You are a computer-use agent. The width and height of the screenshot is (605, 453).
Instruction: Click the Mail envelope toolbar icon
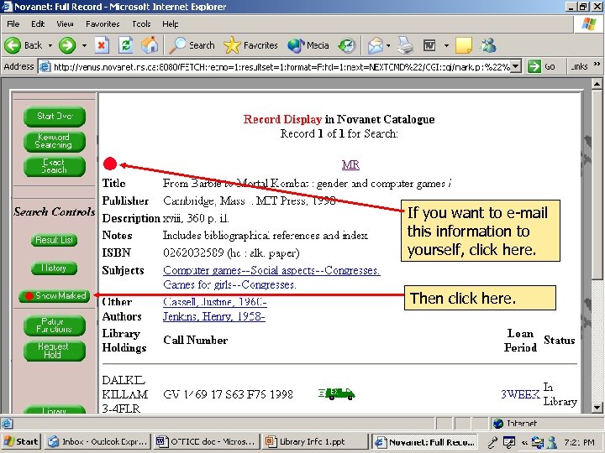tap(375, 45)
